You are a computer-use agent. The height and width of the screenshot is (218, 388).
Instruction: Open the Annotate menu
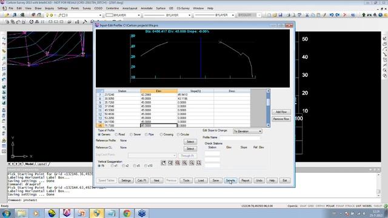(x=147, y=8)
